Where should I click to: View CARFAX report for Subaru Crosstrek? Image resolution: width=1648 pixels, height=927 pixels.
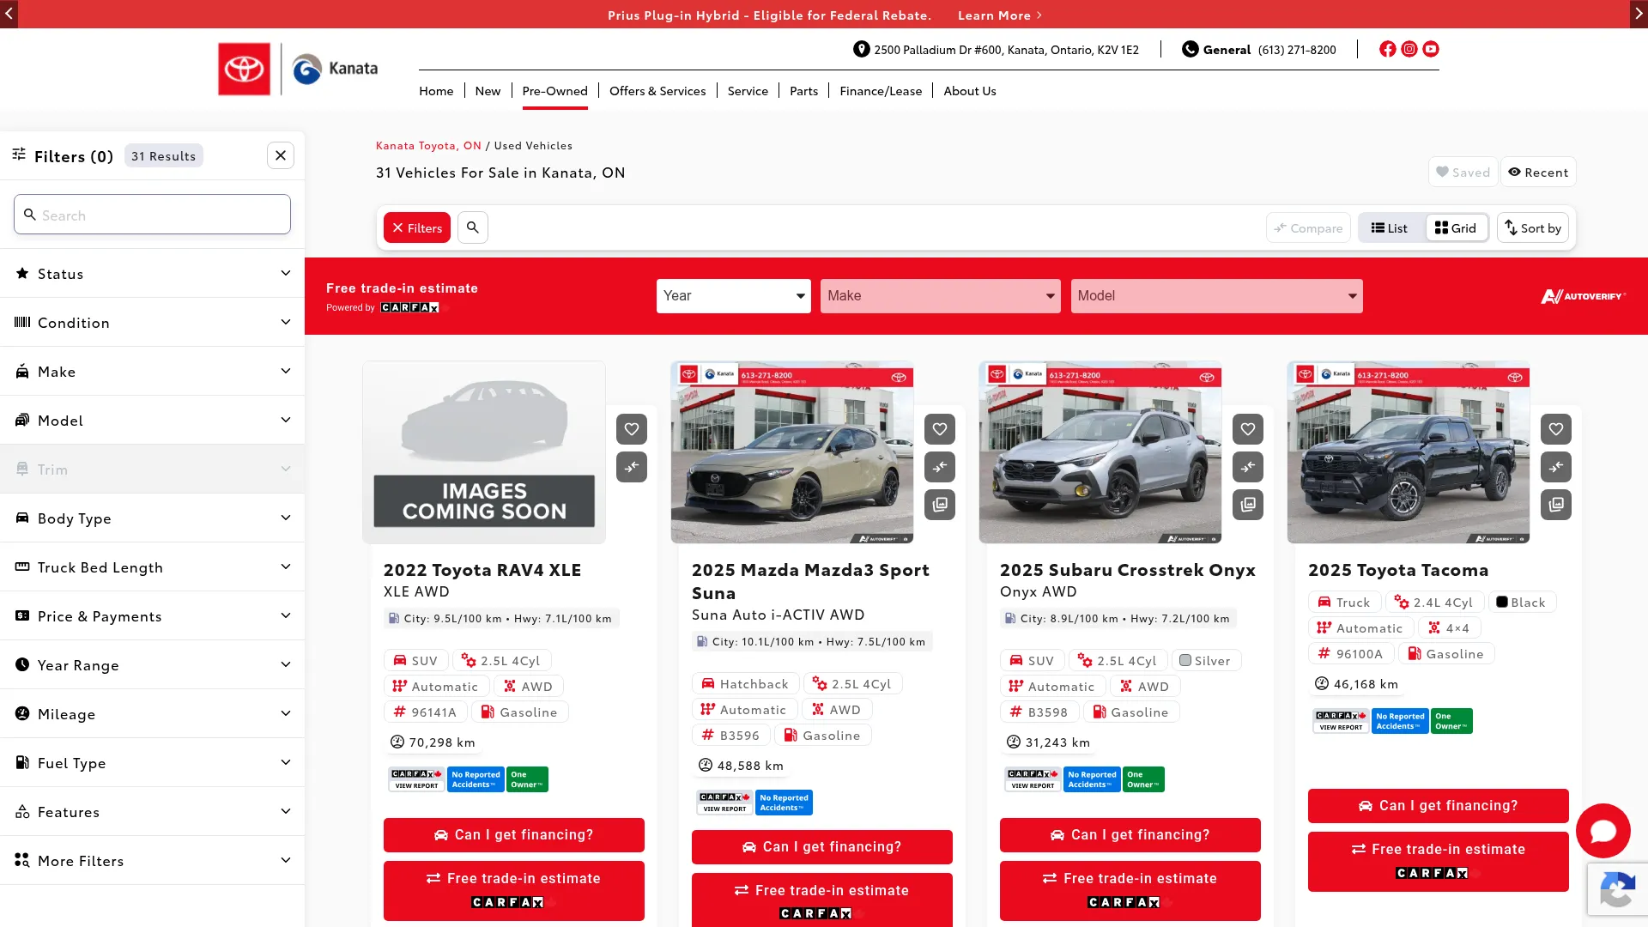1033,779
